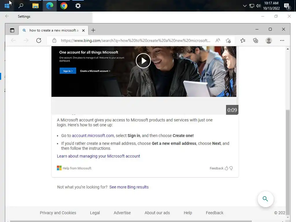
Task: Open Edge Collections
Action: point(256,40)
